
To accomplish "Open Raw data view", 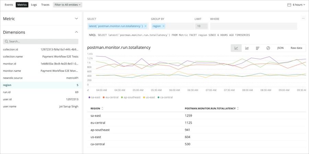I will click(296, 48).
